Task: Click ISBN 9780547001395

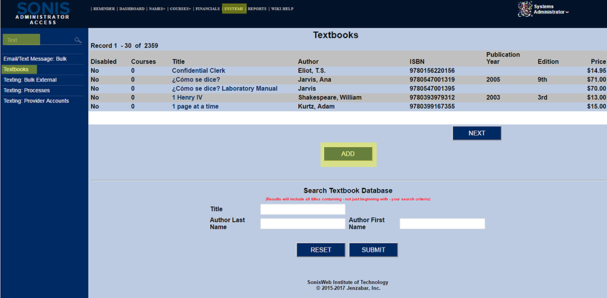Action: coord(432,89)
